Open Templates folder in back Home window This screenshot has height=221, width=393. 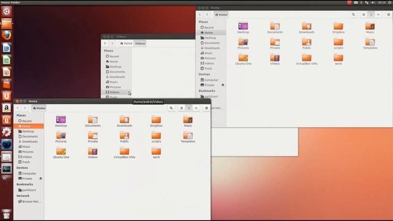[370, 44]
